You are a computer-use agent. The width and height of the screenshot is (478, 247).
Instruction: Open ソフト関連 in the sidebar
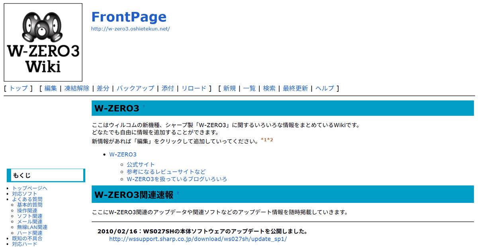[29, 216]
